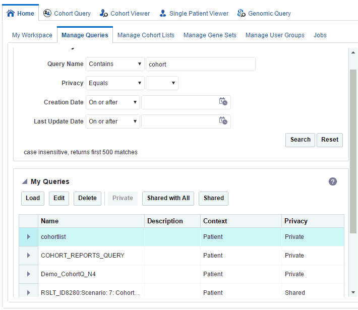
Task: Click the Shared button
Action: tap(213, 198)
